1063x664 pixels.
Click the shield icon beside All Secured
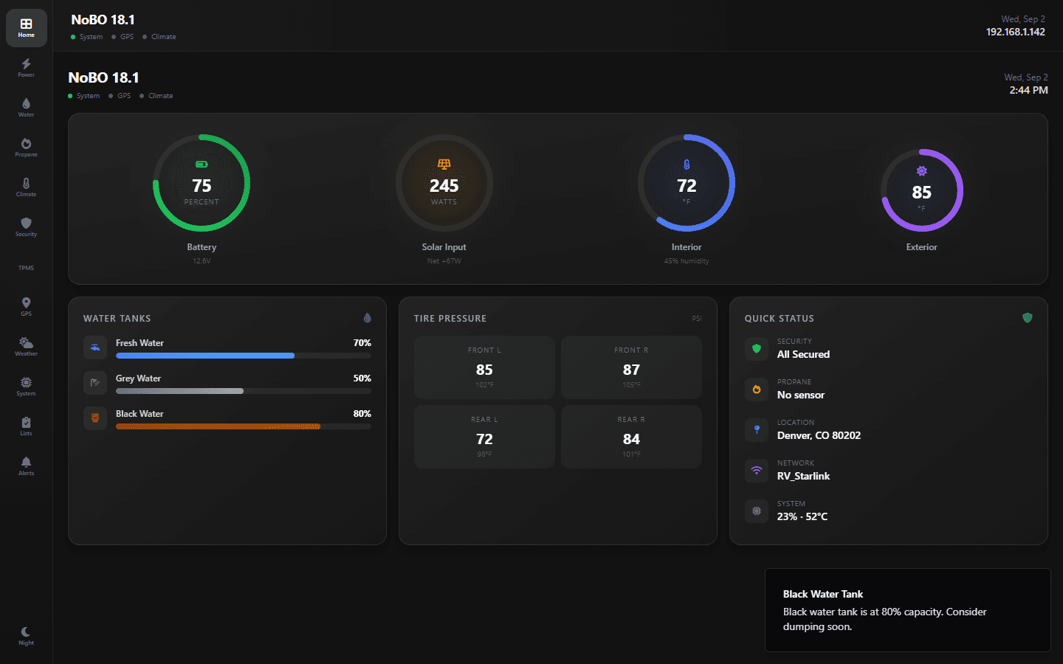pos(757,348)
